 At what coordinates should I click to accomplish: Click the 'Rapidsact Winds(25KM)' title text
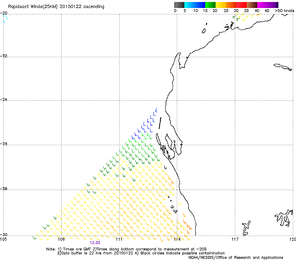(x=33, y=7)
